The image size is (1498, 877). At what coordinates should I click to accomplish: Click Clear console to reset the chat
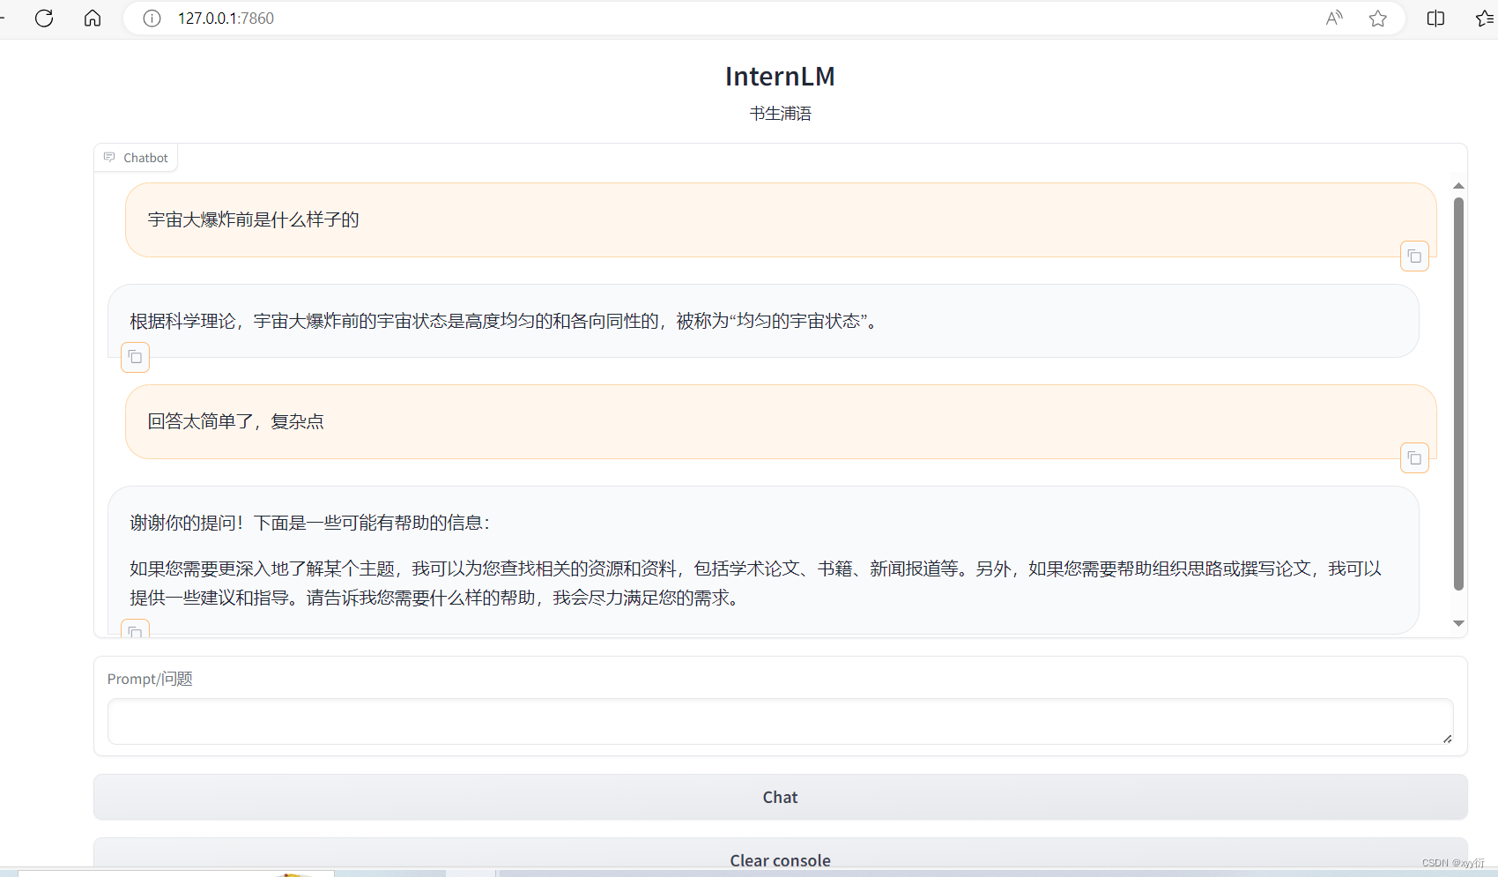(x=779, y=859)
